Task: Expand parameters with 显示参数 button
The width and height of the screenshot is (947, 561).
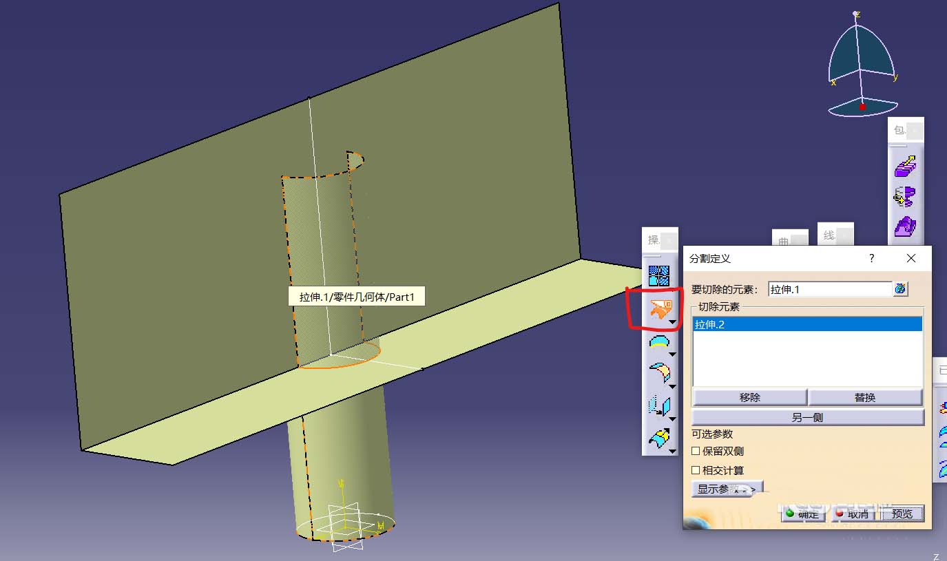Action: tap(727, 489)
